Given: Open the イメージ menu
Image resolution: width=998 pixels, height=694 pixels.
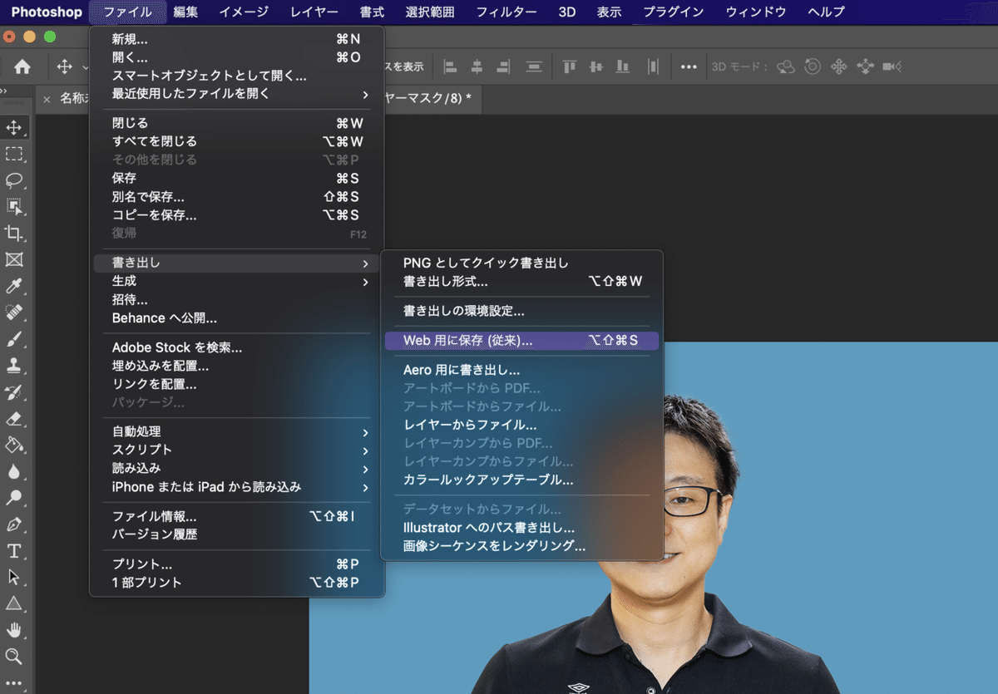Looking at the screenshot, I should coord(244,12).
